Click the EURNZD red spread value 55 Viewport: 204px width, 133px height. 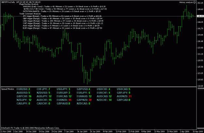click(x=70, y=100)
